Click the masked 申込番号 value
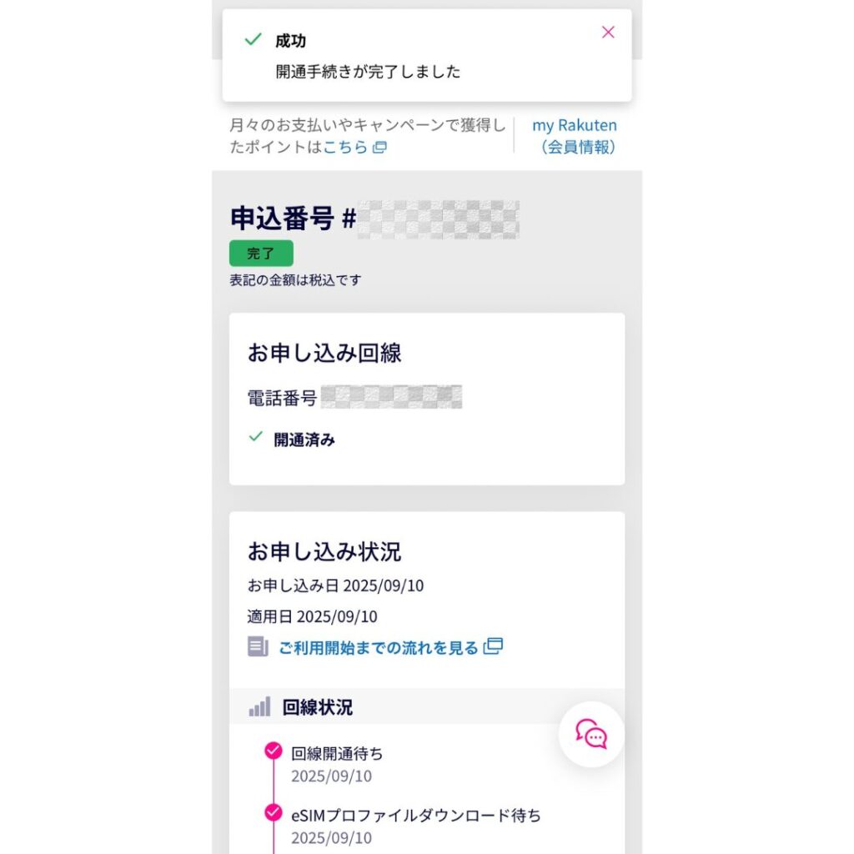 tap(439, 219)
